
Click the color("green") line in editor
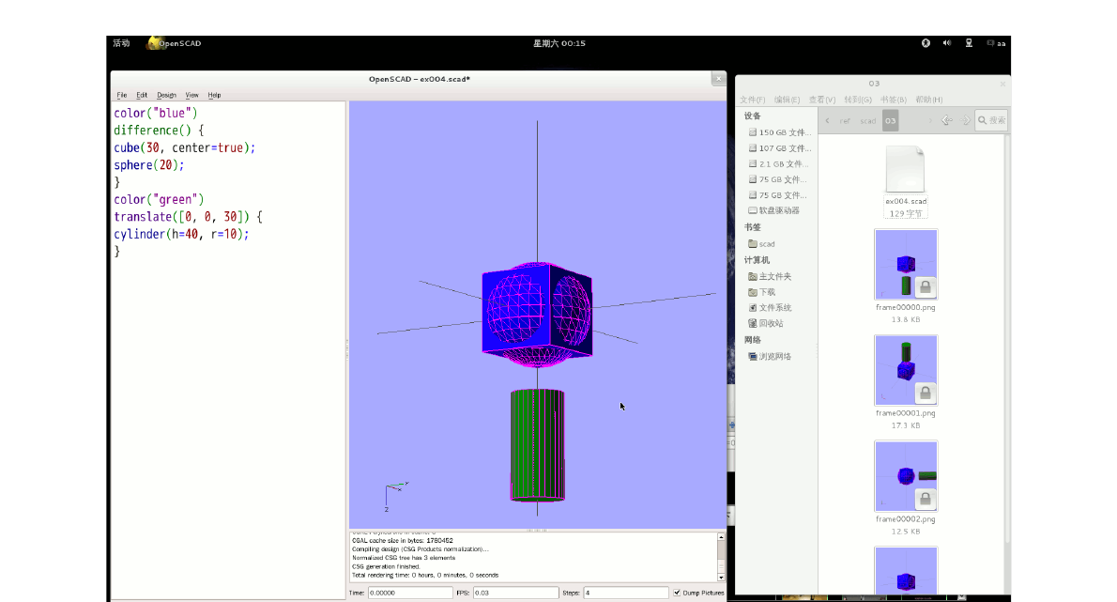(159, 199)
